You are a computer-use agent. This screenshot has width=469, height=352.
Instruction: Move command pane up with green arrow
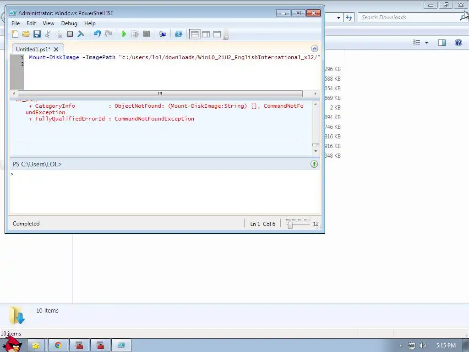click(x=314, y=164)
